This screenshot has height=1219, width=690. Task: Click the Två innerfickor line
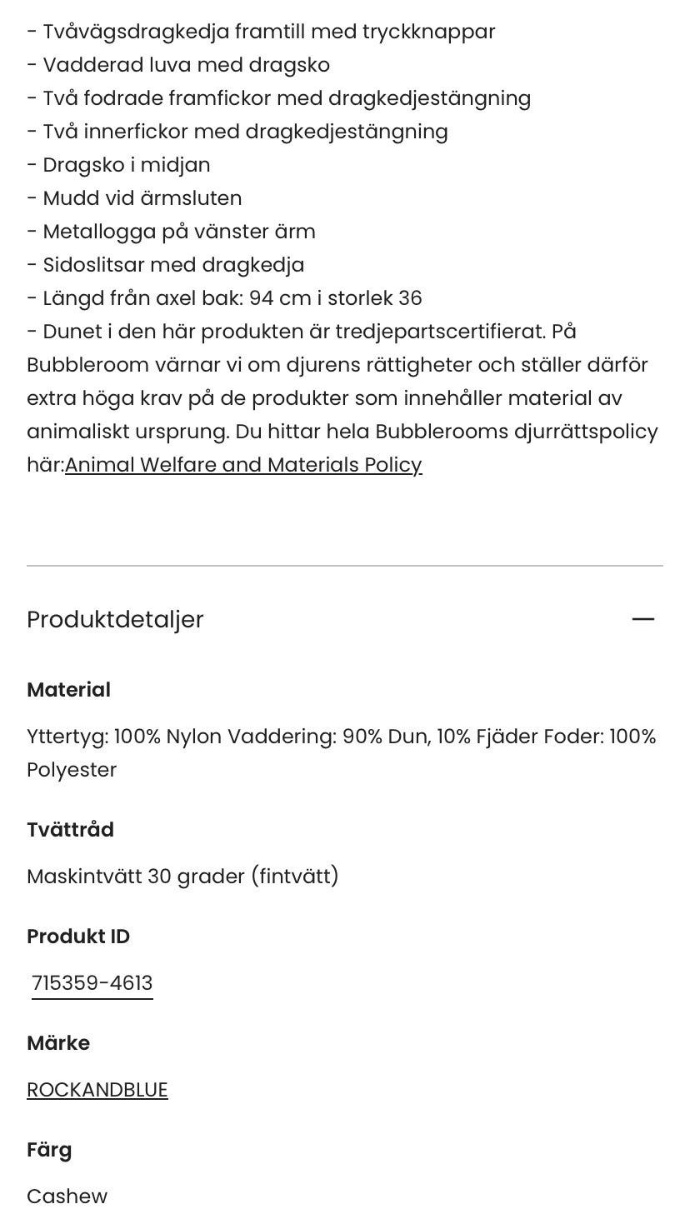pos(237,132)
